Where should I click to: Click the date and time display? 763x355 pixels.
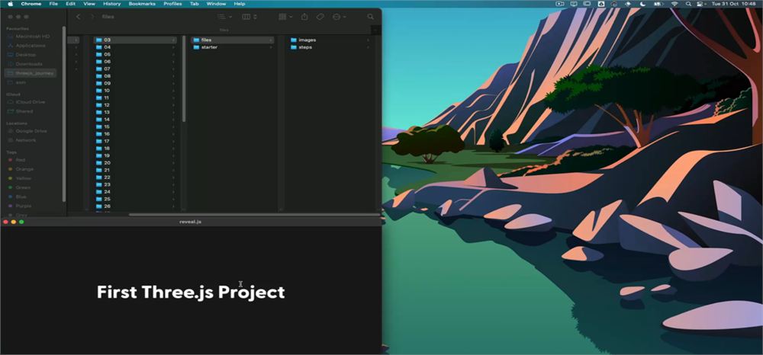[x=736, y=4]
